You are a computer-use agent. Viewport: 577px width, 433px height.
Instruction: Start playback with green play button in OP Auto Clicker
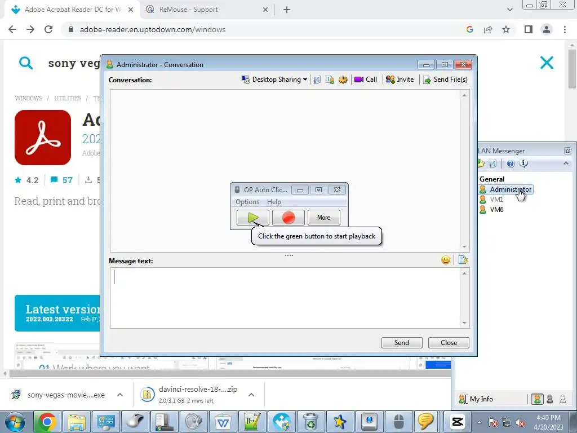tap(253, 218)
